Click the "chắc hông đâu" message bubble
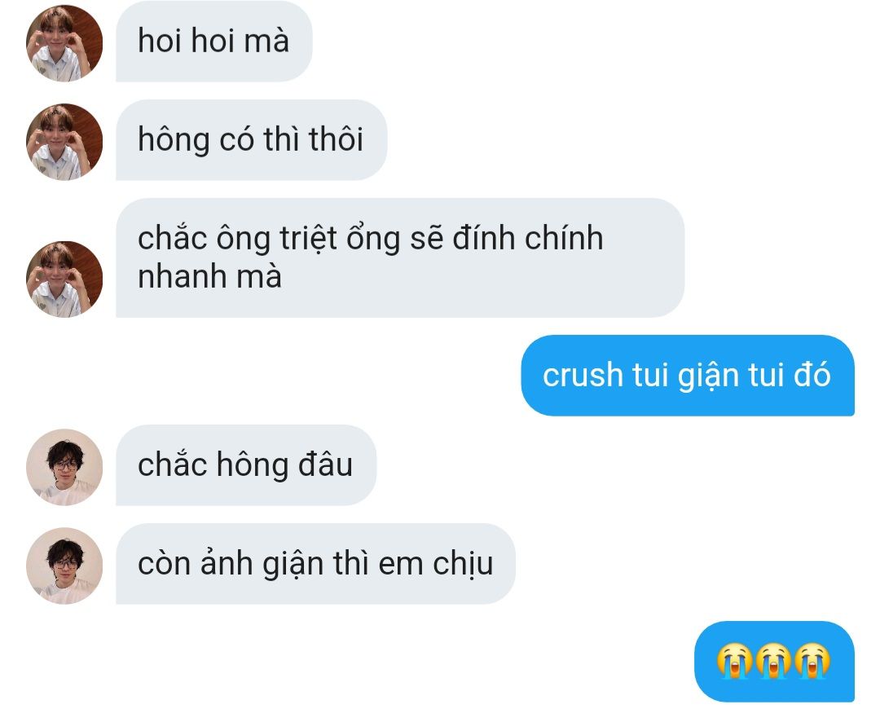This screenshot has width=880, height=722. tap(246, 464)
